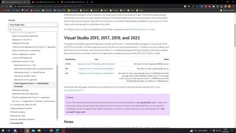Open a new browser tab
The width and height of the screenshot is (236, 133).
click(x=92, y=2)
